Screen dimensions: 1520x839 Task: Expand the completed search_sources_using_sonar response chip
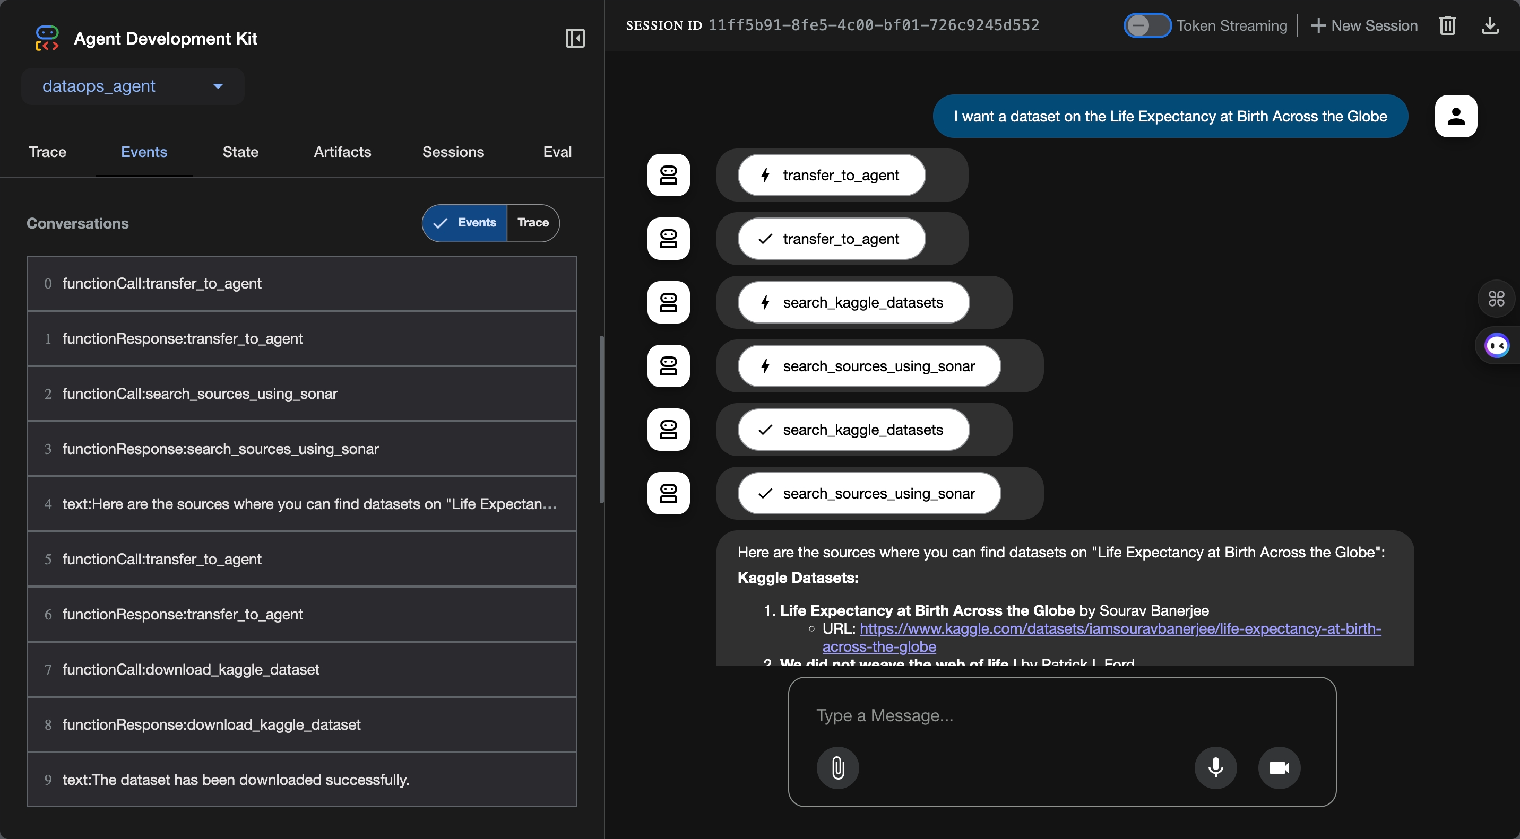coord(869,494)
